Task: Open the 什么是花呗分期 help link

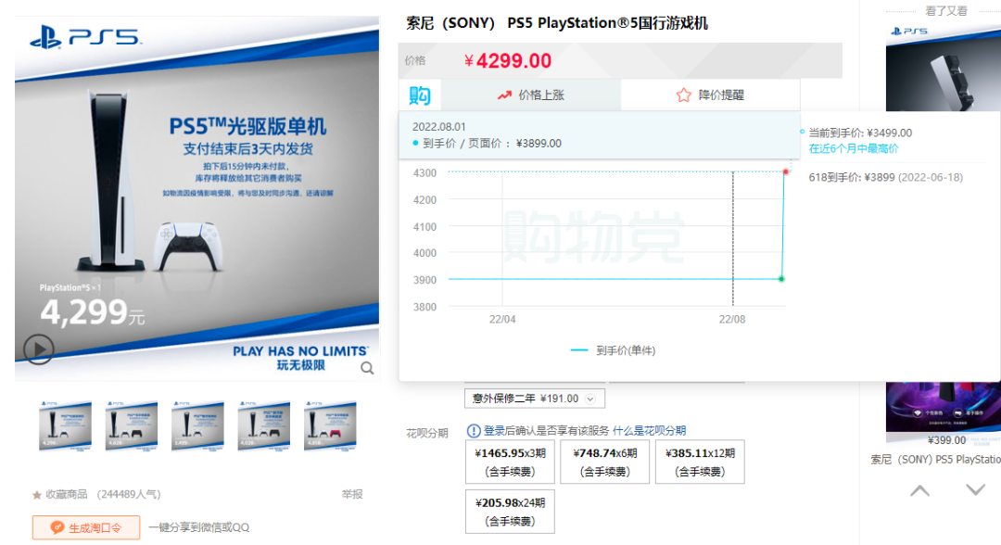Action: 649,431
